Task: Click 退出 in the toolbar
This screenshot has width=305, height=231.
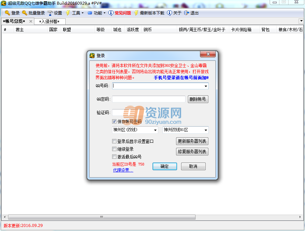Action: 192,13
